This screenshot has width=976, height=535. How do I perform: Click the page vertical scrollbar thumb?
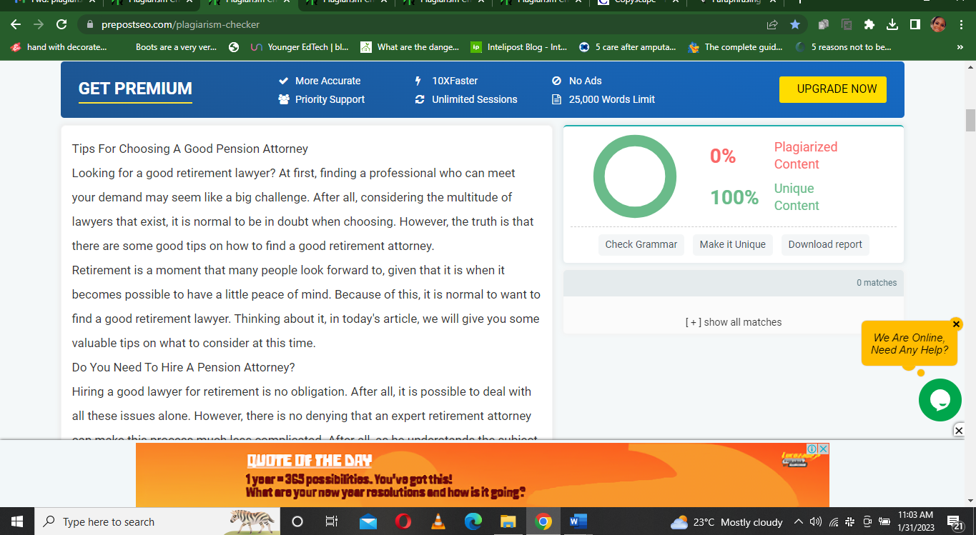pos(970,121)
